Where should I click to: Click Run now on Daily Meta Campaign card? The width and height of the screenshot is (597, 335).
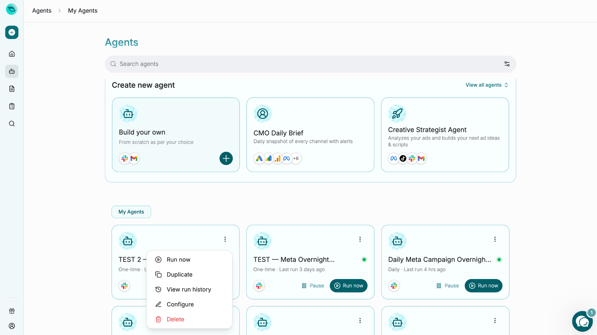pos(484,286)
